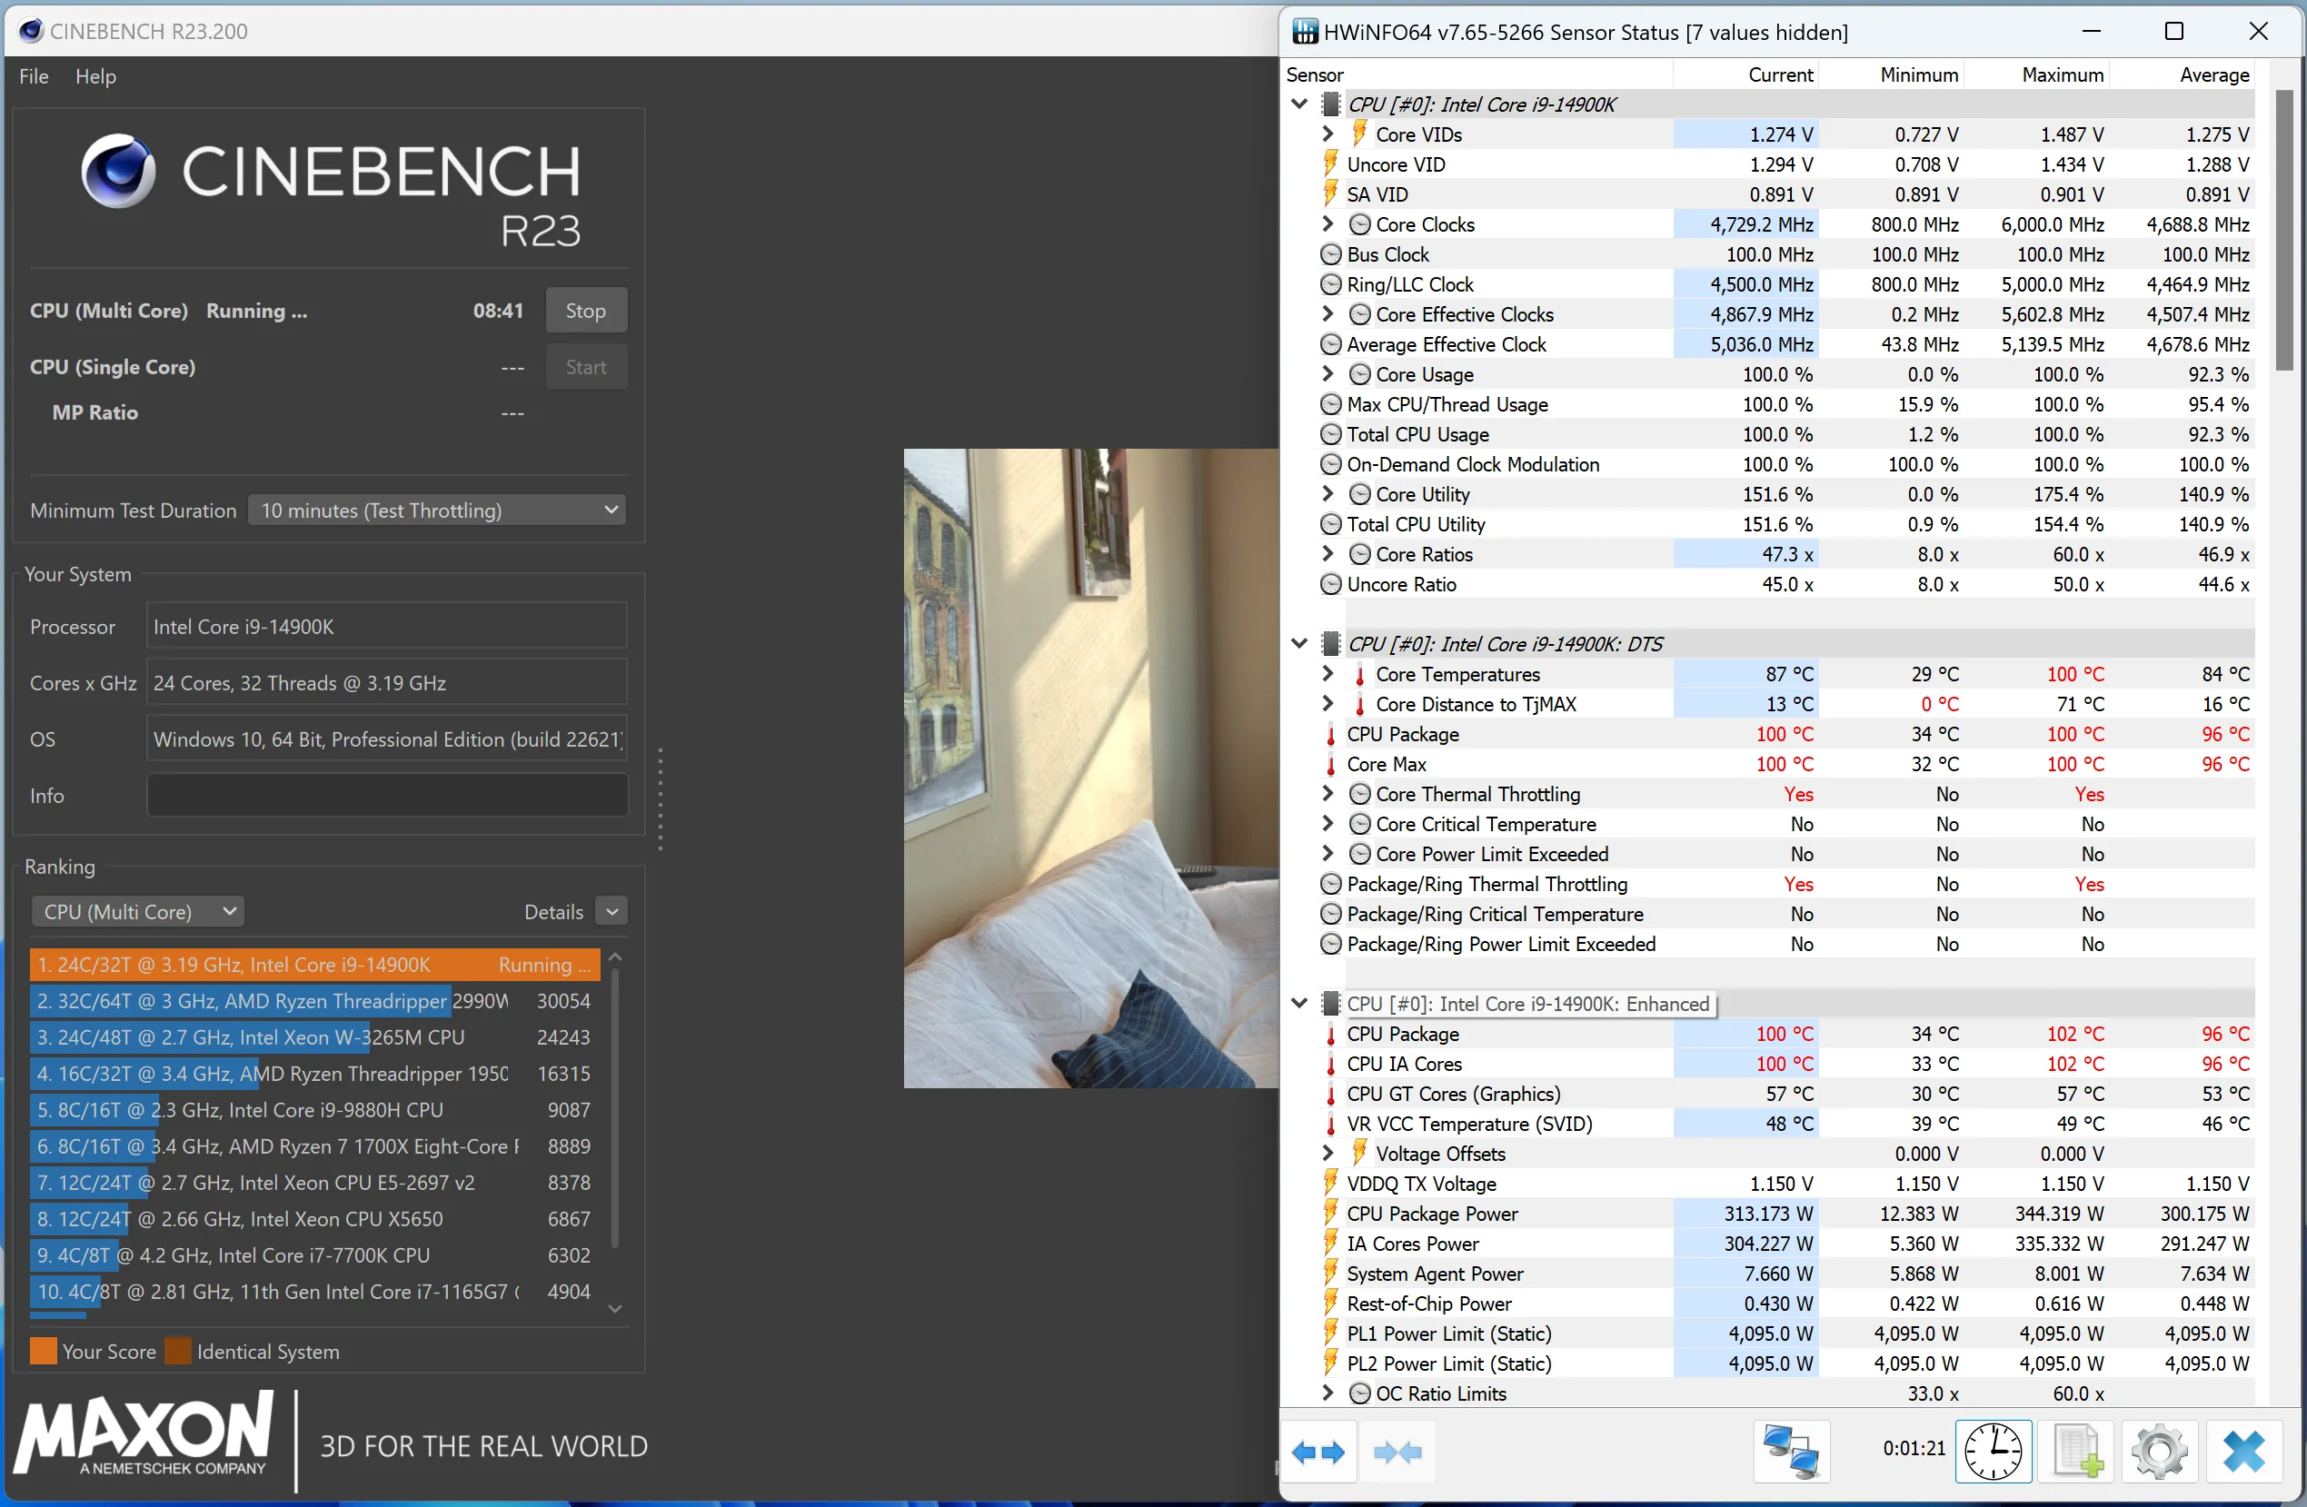Open the File menu
2307x1507 pixels.
point(33,75)
